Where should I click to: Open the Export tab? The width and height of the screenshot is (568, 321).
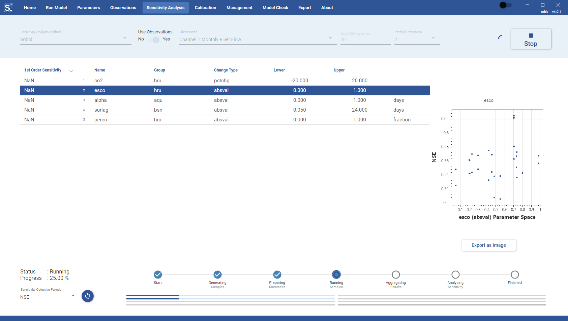(305, 7)
